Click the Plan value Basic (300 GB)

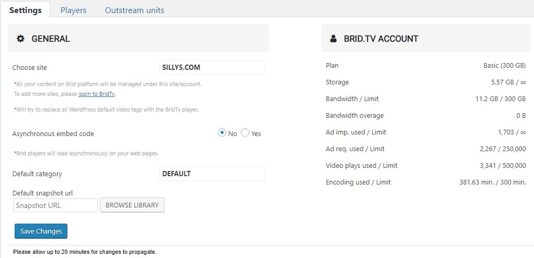point(504,66)
